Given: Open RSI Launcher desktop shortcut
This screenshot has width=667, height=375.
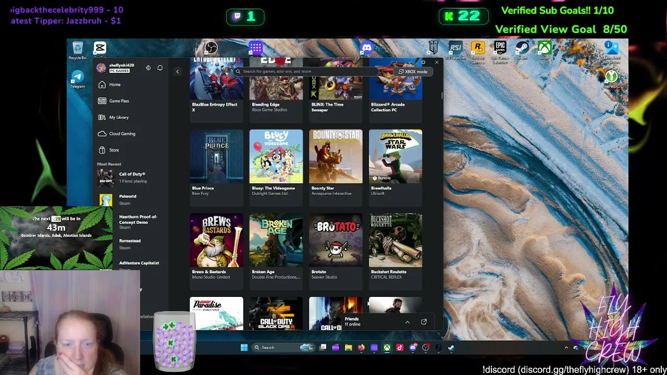Looking at the screenshot, I should coord(456,50).
